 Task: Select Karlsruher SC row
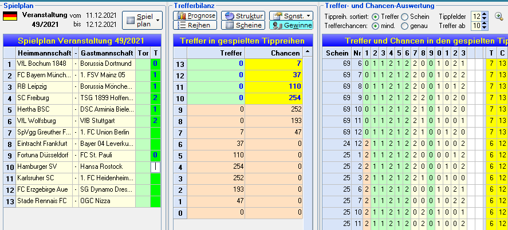[x=82, y=179]
